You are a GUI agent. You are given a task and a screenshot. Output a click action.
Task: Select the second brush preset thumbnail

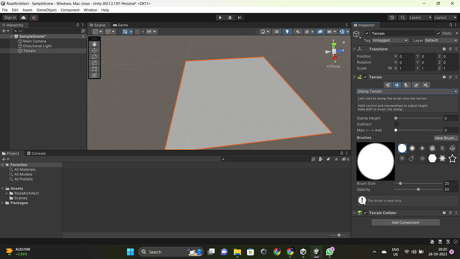(412, 148)
